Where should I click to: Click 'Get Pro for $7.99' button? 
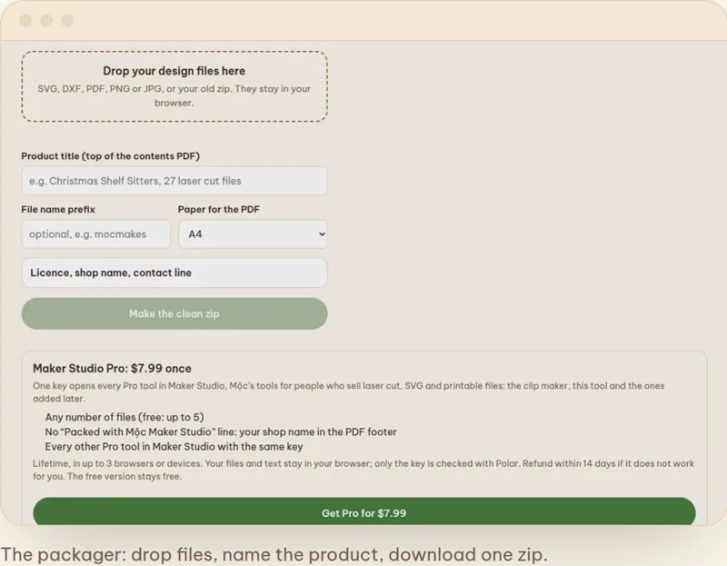(364, 512)
